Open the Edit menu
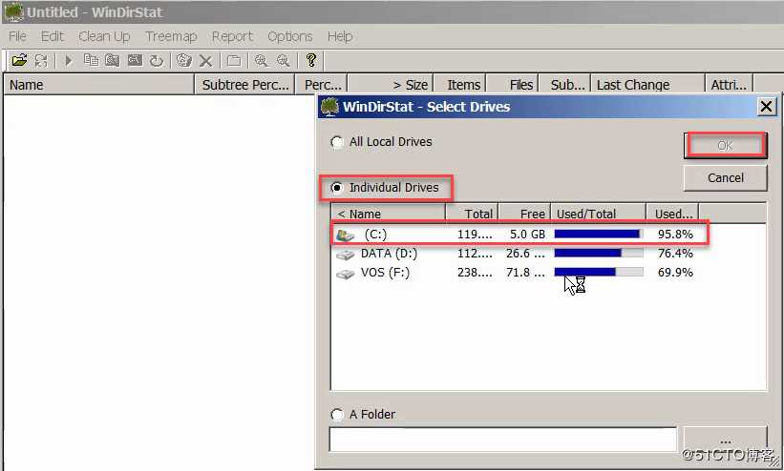This screenshot has height=471, width=784. [x=53, y=36]
